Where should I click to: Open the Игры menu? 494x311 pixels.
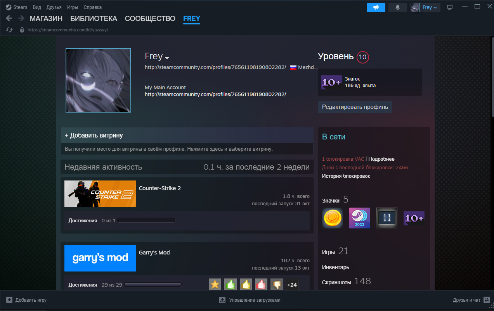pyautogui.click(x=72, y=7)
